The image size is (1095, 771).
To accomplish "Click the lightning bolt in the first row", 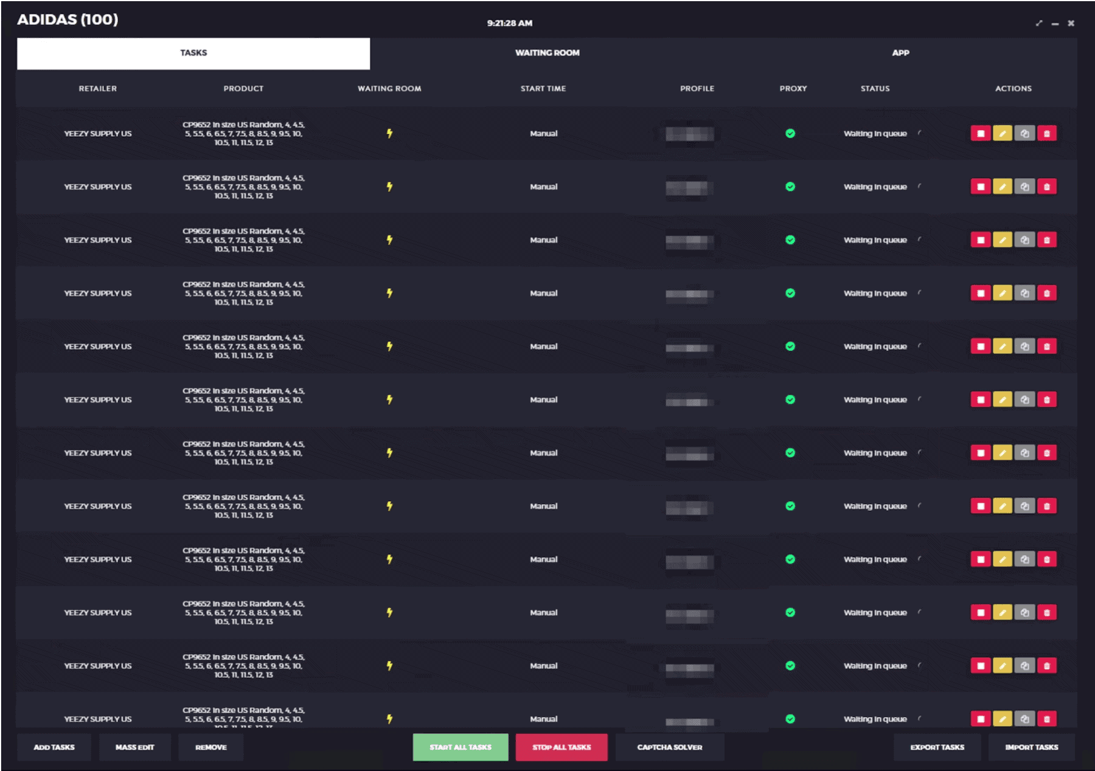I will (389, 133).
